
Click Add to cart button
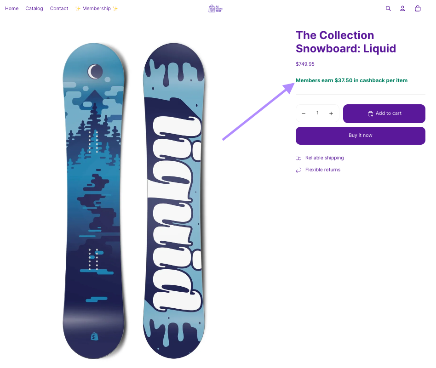pyautogui.click(x=384, y=113)
